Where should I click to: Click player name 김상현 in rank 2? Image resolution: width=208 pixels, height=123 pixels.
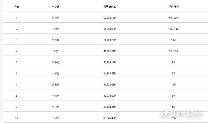click(x=55, y=29)
